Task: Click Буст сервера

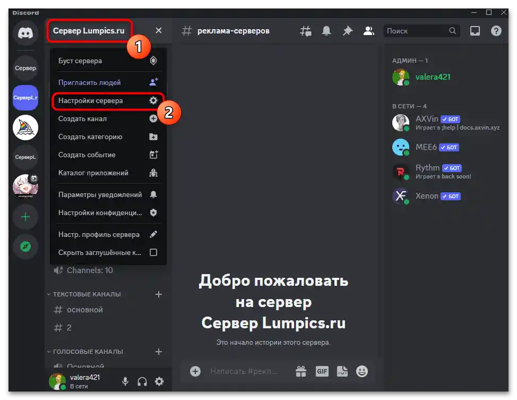Action: (80, 61)
